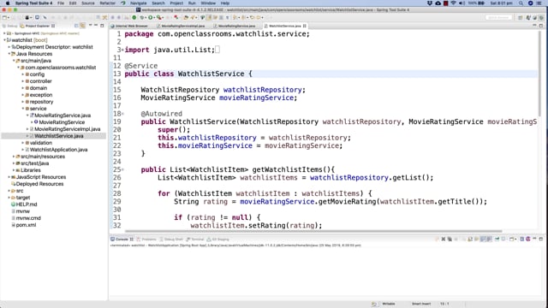Click the Open Perspective icon
This screenshot has width=548, height=308.
click(x=520, y=17)
